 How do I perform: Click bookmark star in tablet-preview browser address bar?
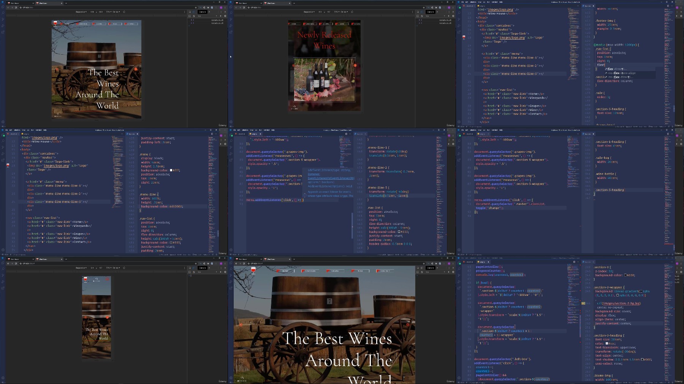click(x=196, y=7)
